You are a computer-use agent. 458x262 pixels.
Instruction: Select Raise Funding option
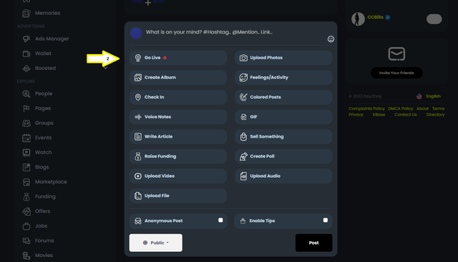178,156
